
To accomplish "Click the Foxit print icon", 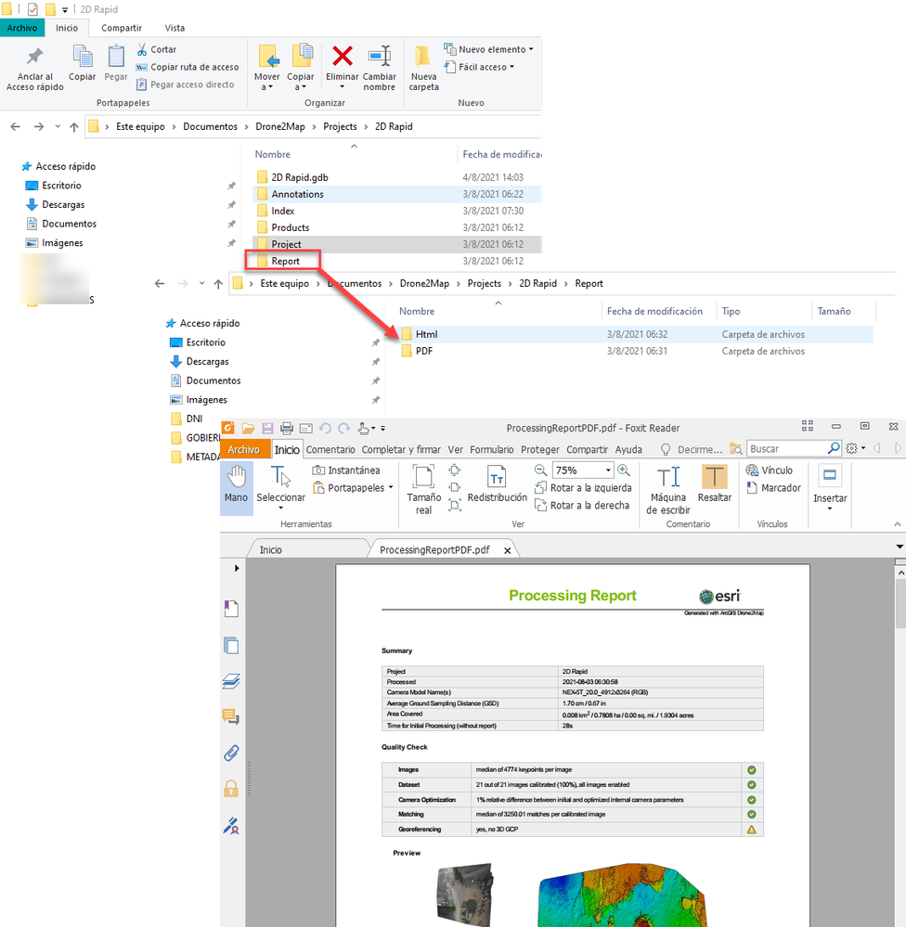I will (287, 428).
